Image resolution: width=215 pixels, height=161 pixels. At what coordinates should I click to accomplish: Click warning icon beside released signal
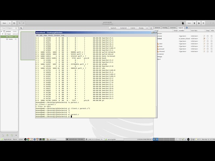158,51
